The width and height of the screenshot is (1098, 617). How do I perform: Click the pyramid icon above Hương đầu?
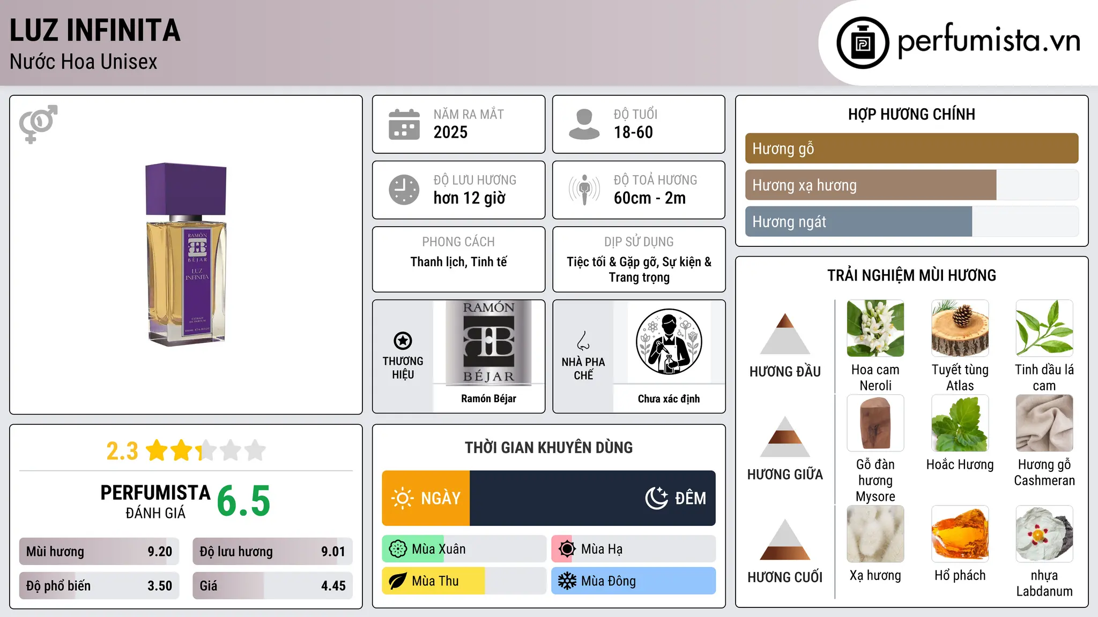point(785,333)
